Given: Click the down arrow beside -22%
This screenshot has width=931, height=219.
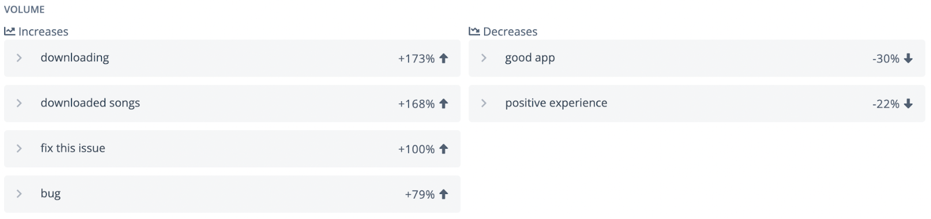Looking at the screenshot, I should tap(908, 103).
